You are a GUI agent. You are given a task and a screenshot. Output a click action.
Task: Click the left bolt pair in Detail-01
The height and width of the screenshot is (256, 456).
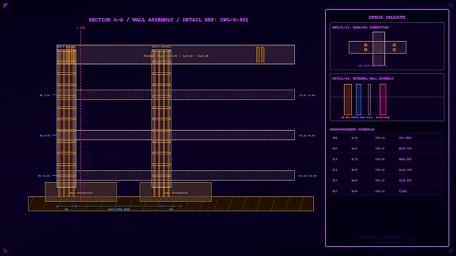[366, 48]
